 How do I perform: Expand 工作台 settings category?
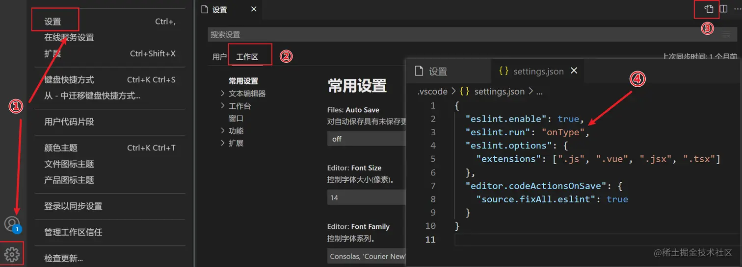click(x=239, y=106)
